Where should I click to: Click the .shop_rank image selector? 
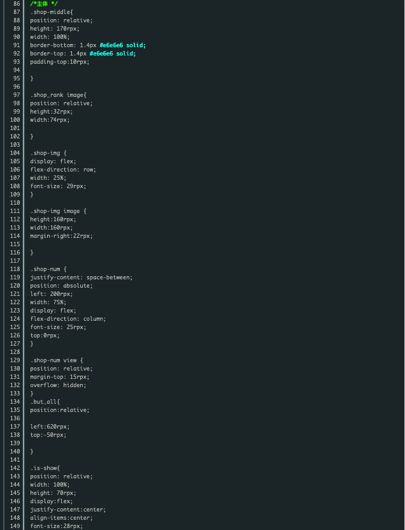click(58, 95)
